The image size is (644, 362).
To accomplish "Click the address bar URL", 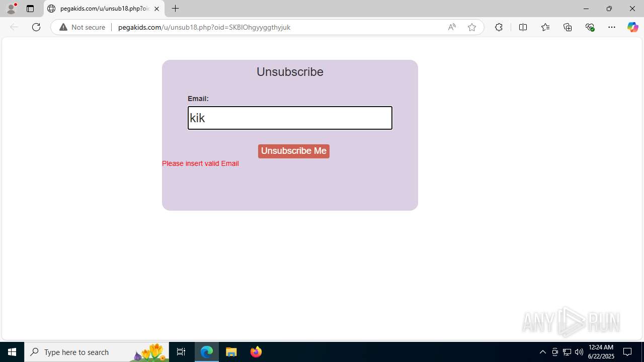I will click(x=204, y=27).
